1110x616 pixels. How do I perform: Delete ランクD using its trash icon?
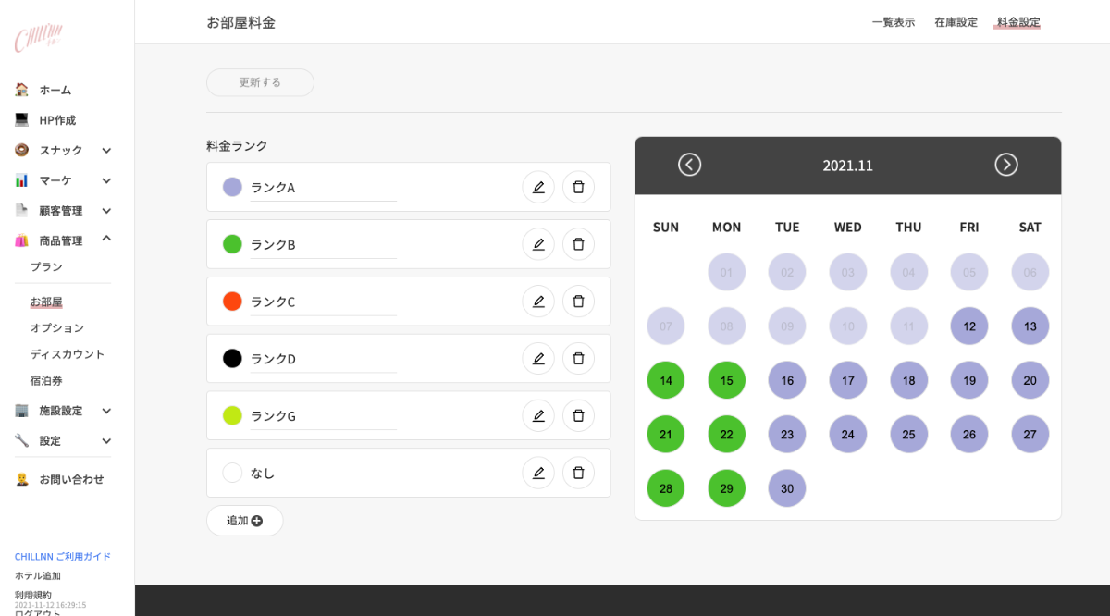(x=578, y=359)
